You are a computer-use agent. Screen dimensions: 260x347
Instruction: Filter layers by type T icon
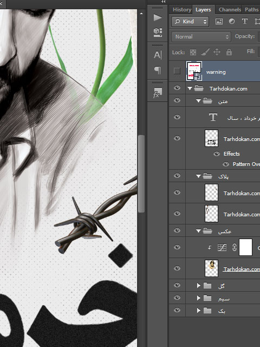point(244,22)
